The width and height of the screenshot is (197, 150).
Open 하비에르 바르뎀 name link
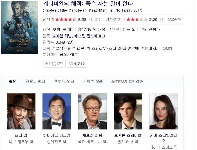pyautogui.click(x=57, y=135)
